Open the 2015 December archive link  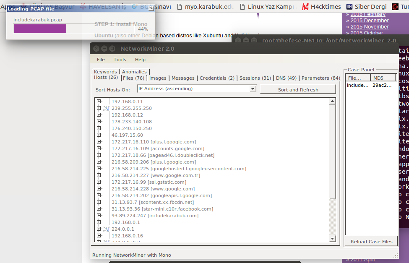pos(369,21)
